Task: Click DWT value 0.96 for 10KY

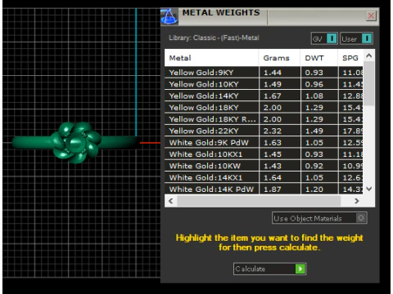Action: coord(314,84)
